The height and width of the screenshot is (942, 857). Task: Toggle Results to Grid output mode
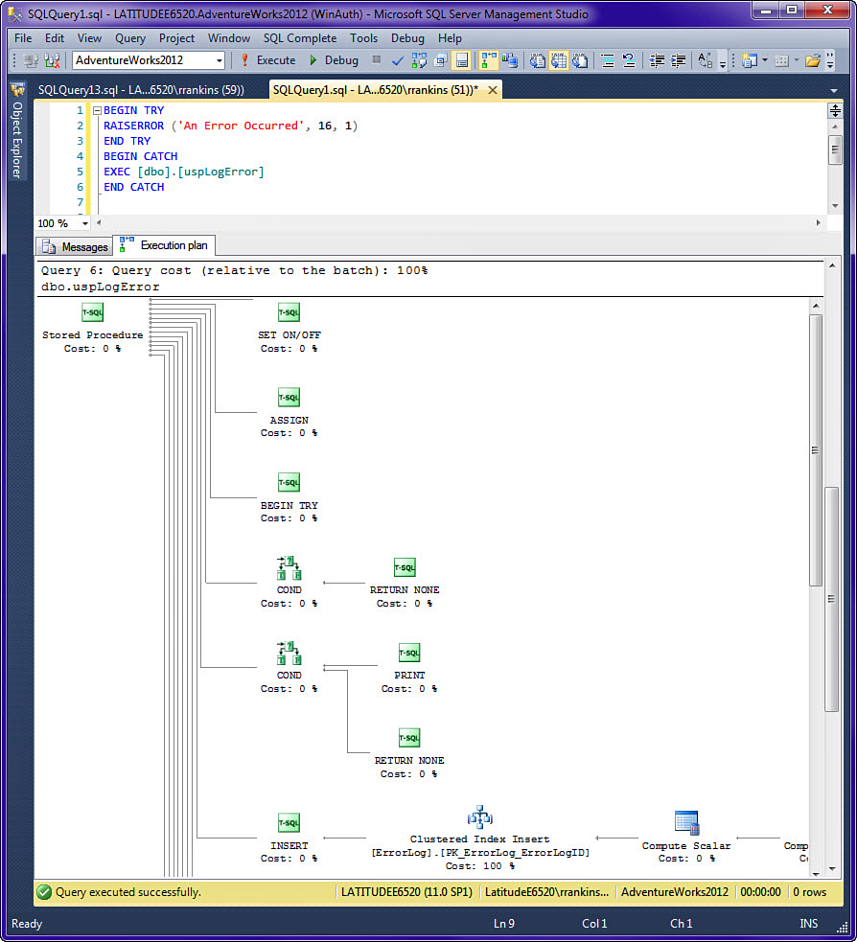(558, 60)
